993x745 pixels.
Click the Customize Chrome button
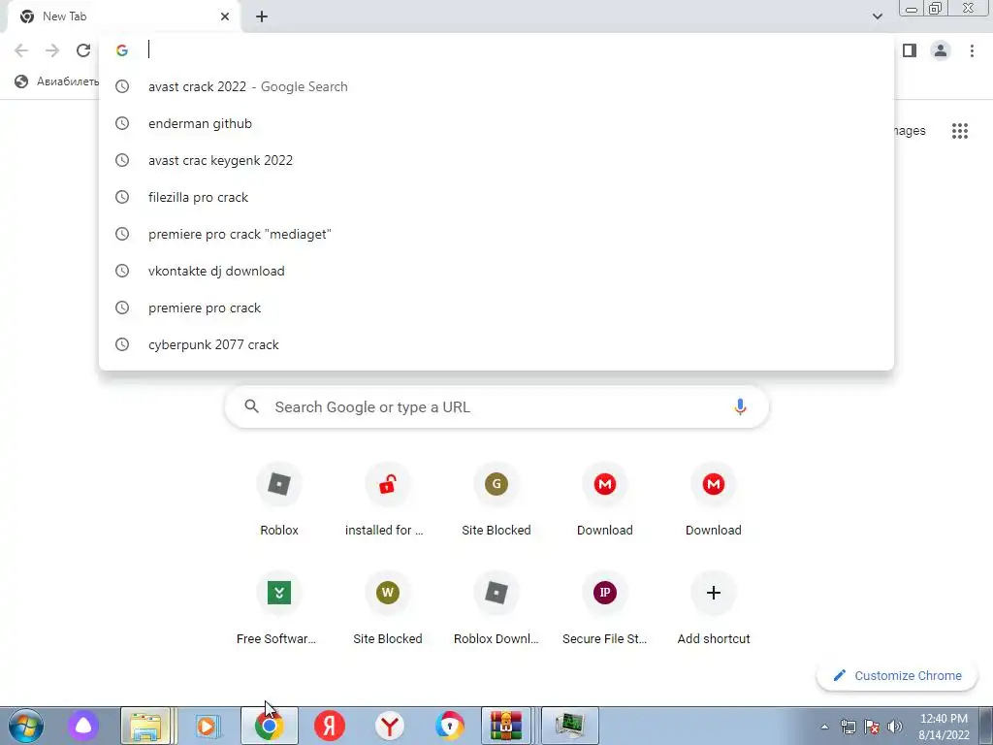click(897, 676)
